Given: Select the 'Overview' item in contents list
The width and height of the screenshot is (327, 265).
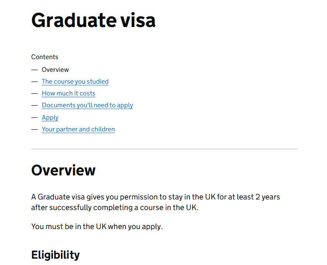Looking at the screenshot, I should pos(55,70).
